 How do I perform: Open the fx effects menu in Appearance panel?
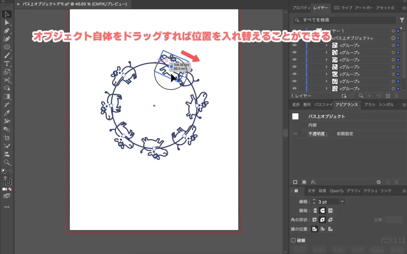(x=314, y=182)
